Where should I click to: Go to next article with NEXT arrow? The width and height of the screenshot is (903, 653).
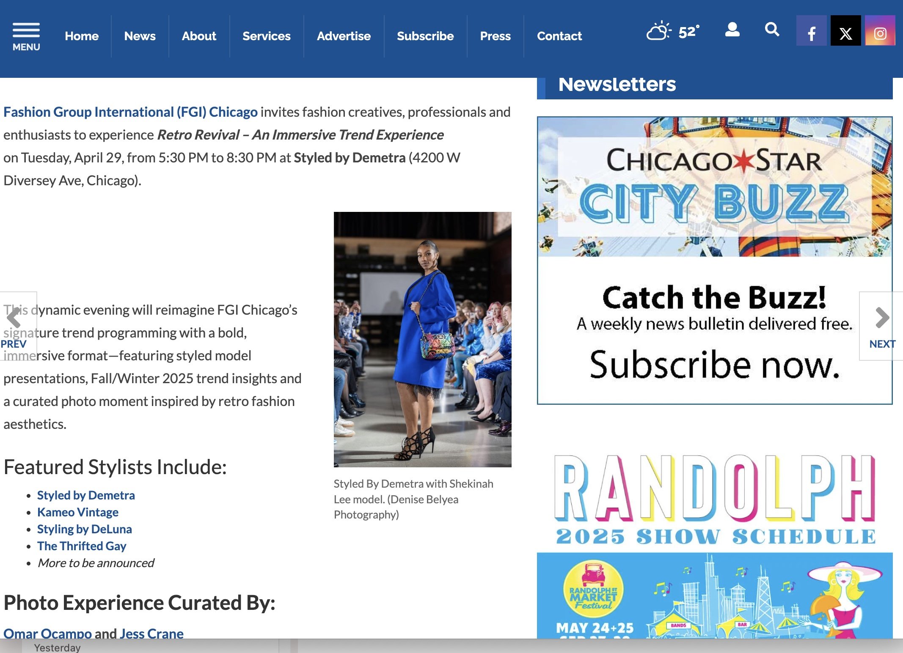click(x=882, y=326)
